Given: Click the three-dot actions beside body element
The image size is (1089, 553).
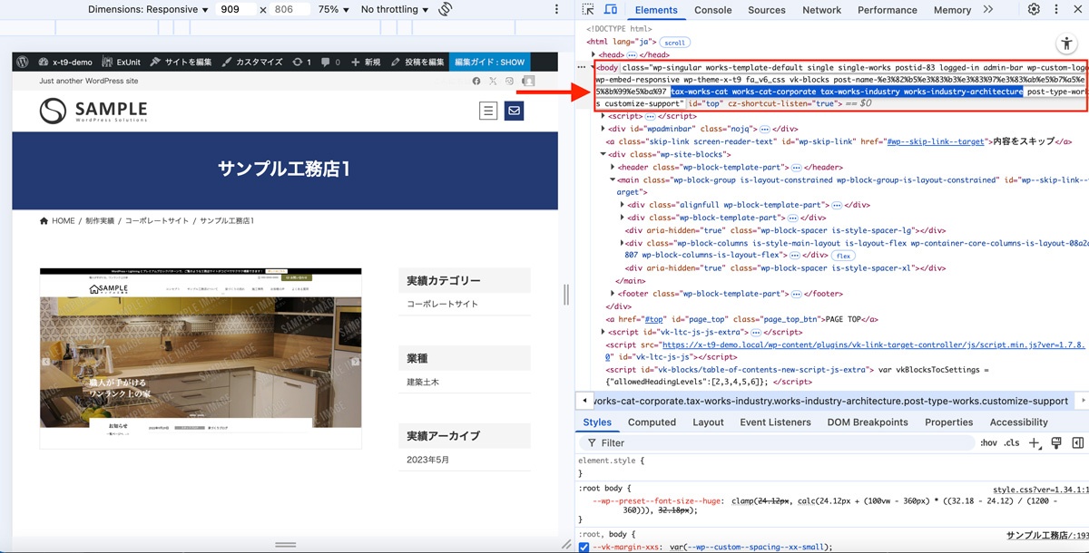Looking at the screenshot, I should tap(583, 67).
